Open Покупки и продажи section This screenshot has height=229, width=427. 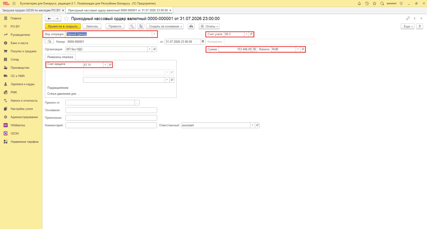click(x=23, y=51)
